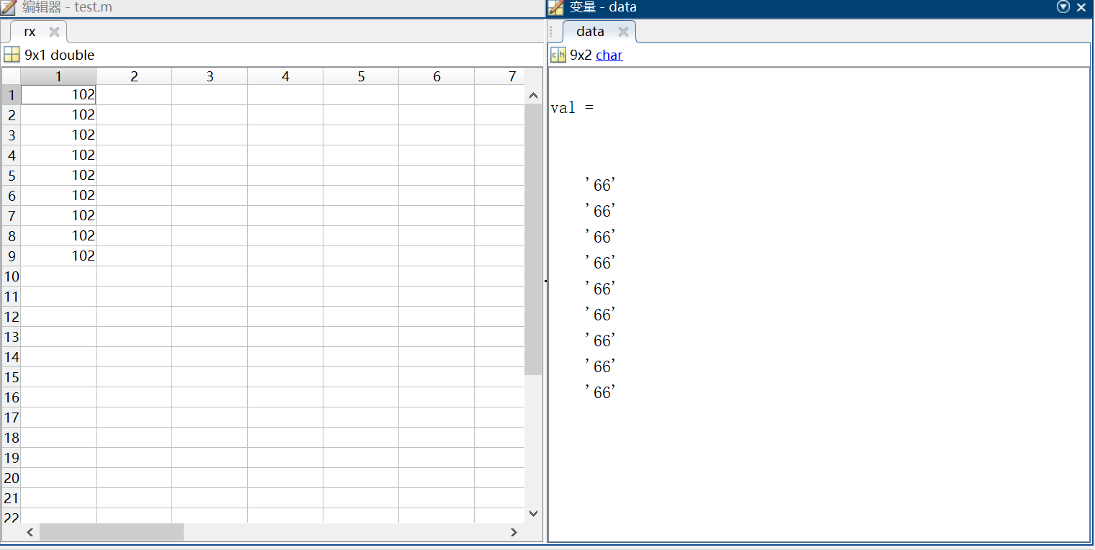Select column header 6
The image size is (1095, 550).
point(437,76)
